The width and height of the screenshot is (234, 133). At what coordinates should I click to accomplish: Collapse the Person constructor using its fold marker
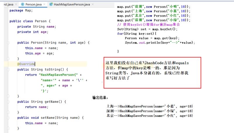click(x=8, y=43)
